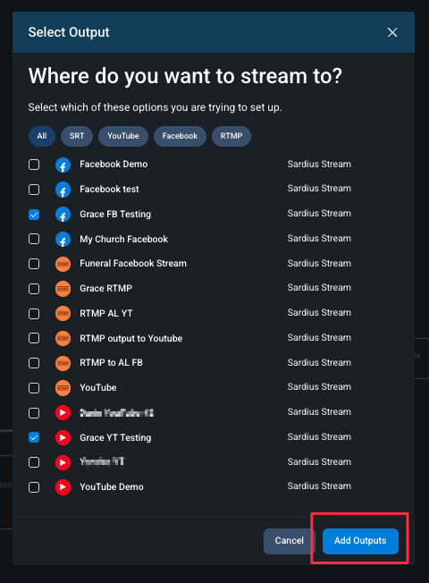Switch to the Facebook filter tab

(x=180, y=136)
